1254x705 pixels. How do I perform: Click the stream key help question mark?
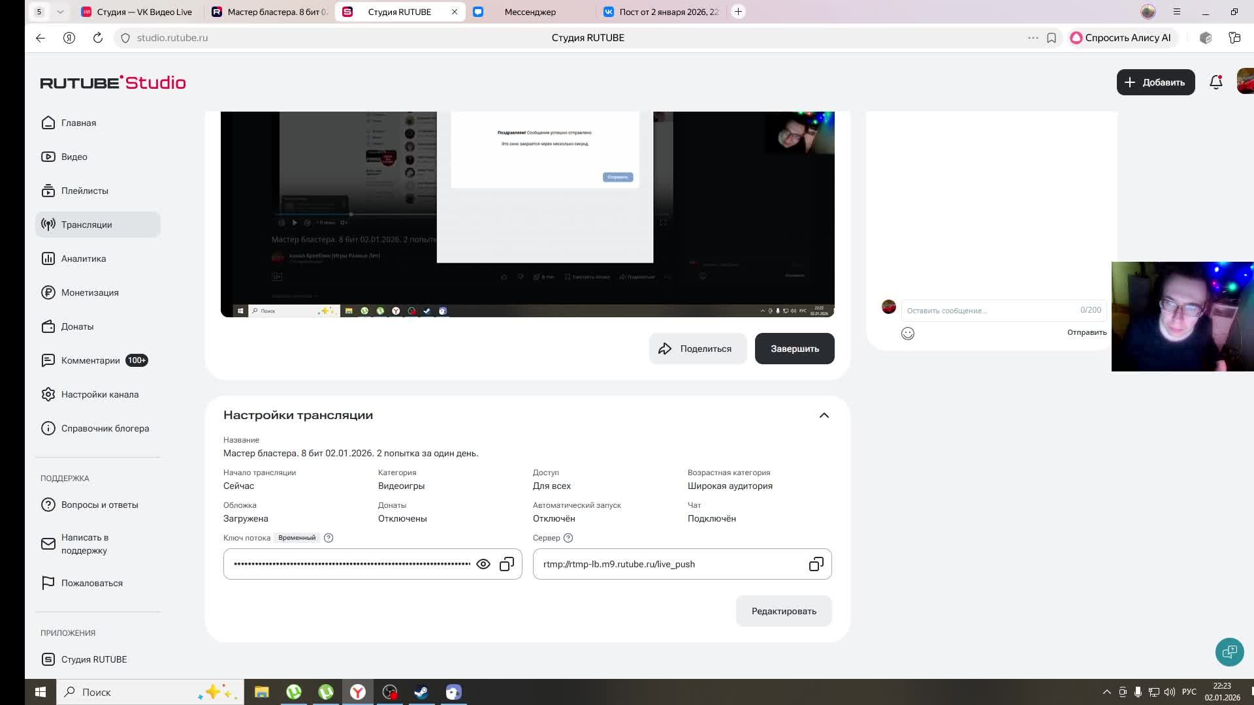click(x=329, y=538)
